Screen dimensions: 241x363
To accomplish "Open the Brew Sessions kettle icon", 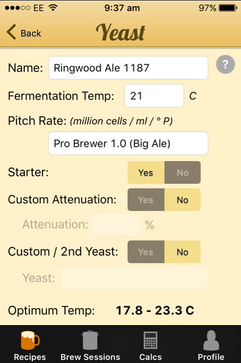I will pos(91,340).
